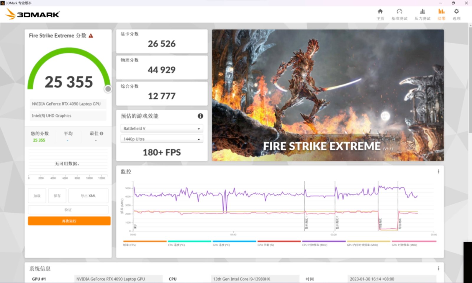
Task: Click the 3DMark app icon in title bar
Action: [3, 3]
